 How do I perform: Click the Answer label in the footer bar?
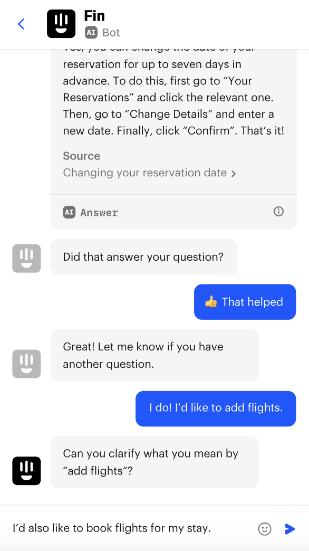[99, 212]
